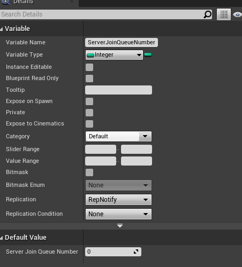
Task: Click the green container type pill beside Integer
Action: [148, 54]
